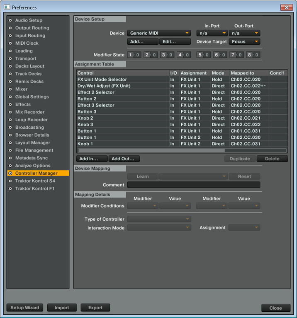297x318 pixels.
Task: Open the Device dropdown showing Generic MIDI
Action: point(158,33)
